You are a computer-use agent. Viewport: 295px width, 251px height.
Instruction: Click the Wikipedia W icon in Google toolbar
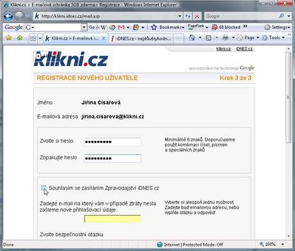click(x=103, y=28)
